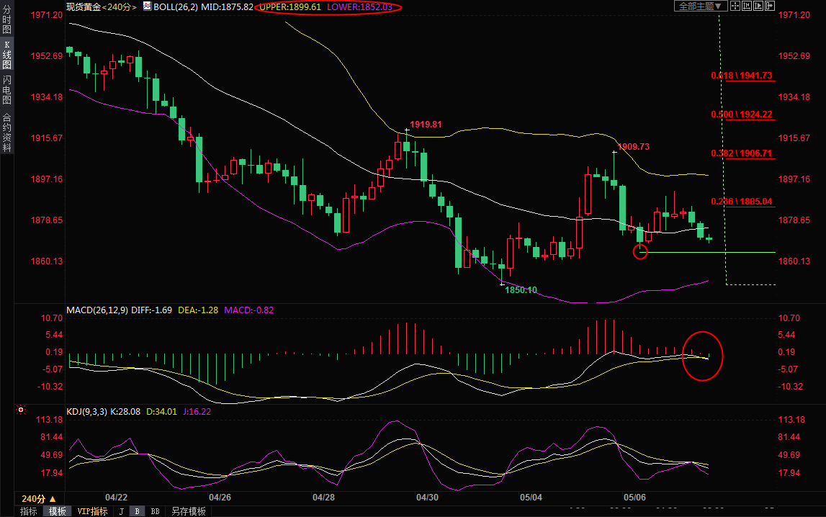This screenshot has height=517, width=826.
Task: Click the 另存模板 save template button
Action: tap(188, 511)
